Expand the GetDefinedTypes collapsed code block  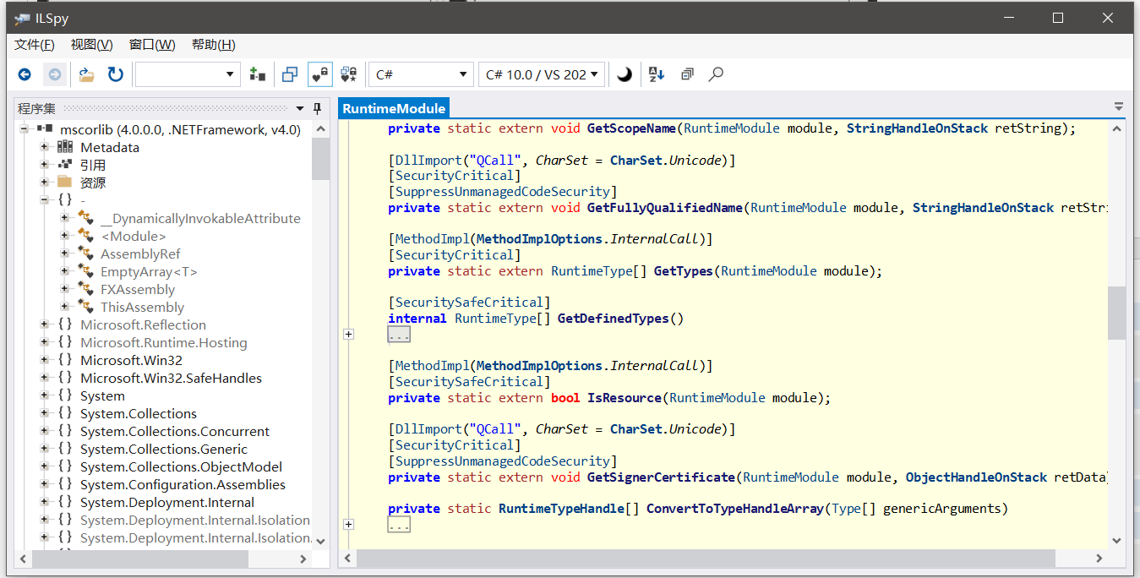coord(348,335)
